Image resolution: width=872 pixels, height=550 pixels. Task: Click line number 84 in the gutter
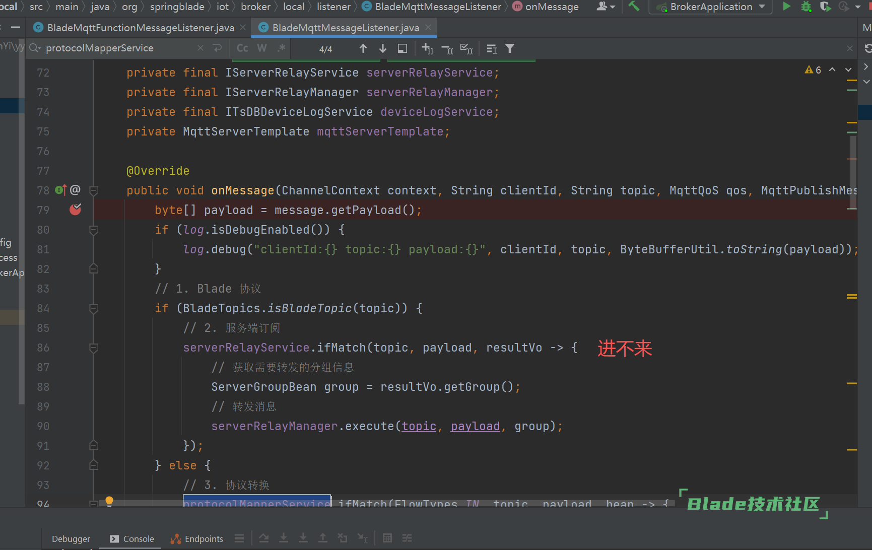(43, 308)
